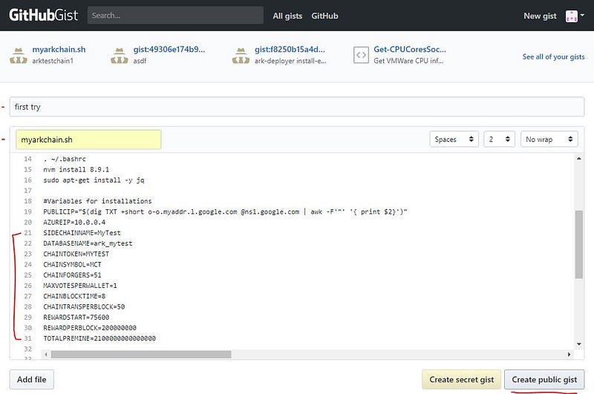Open See all of your gists link
This screenshot has width=594, height=394.
point(553,56)
